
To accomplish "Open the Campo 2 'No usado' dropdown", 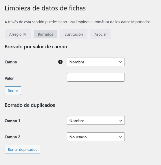I will (x=96, y=137).
